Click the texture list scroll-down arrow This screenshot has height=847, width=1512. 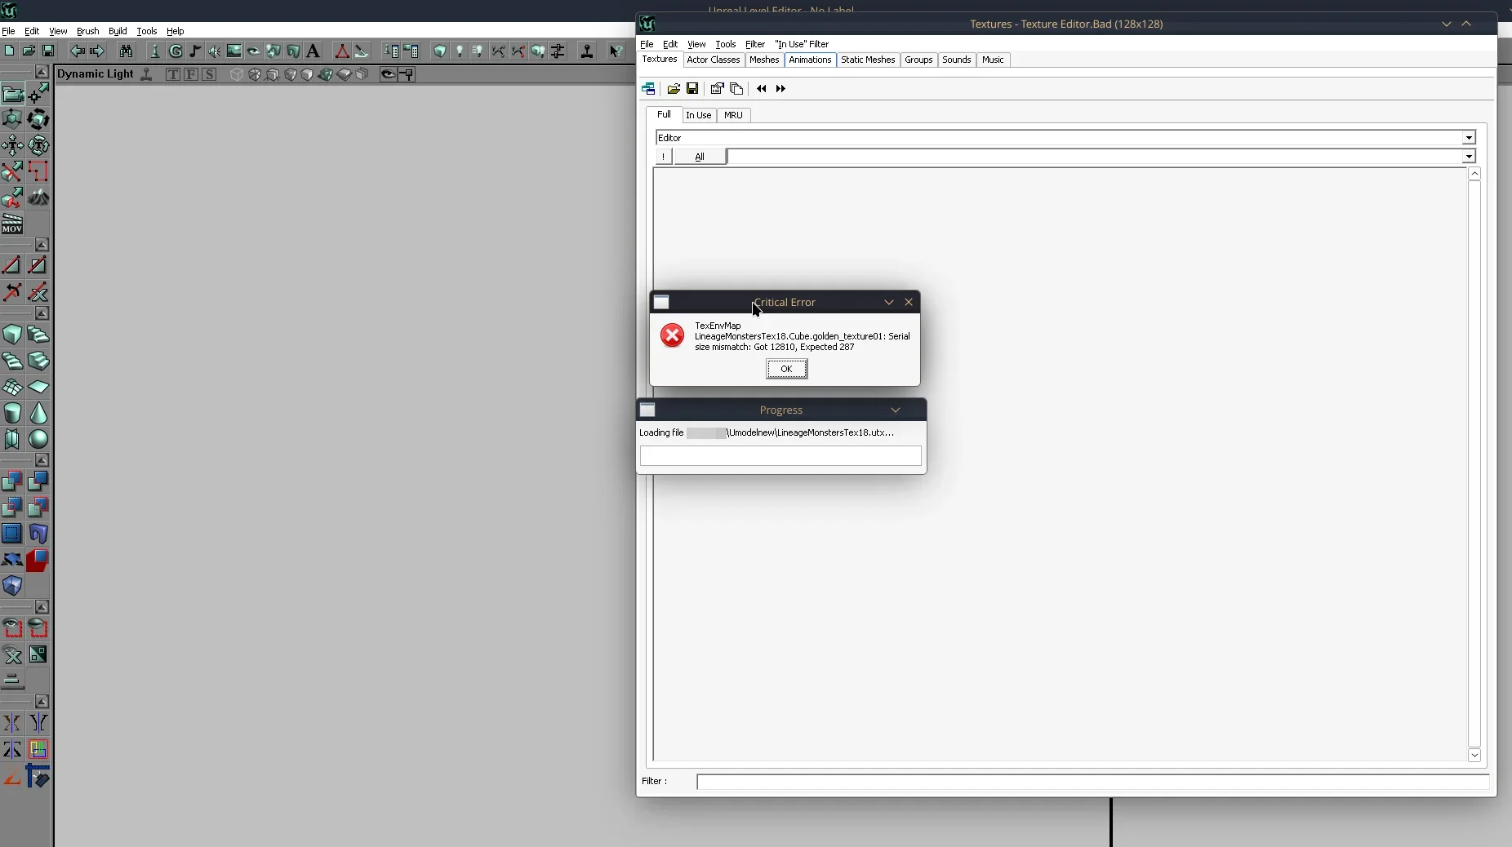1474,756
